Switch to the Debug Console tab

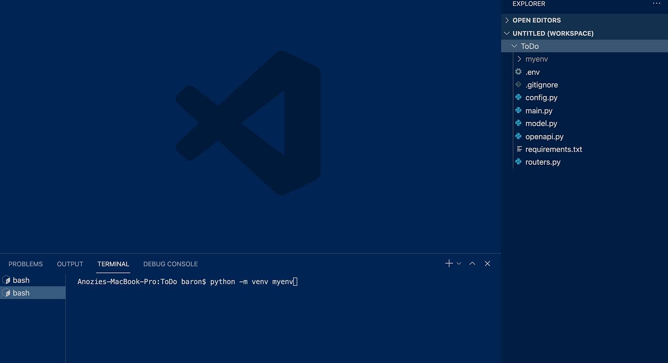point(170,264)
